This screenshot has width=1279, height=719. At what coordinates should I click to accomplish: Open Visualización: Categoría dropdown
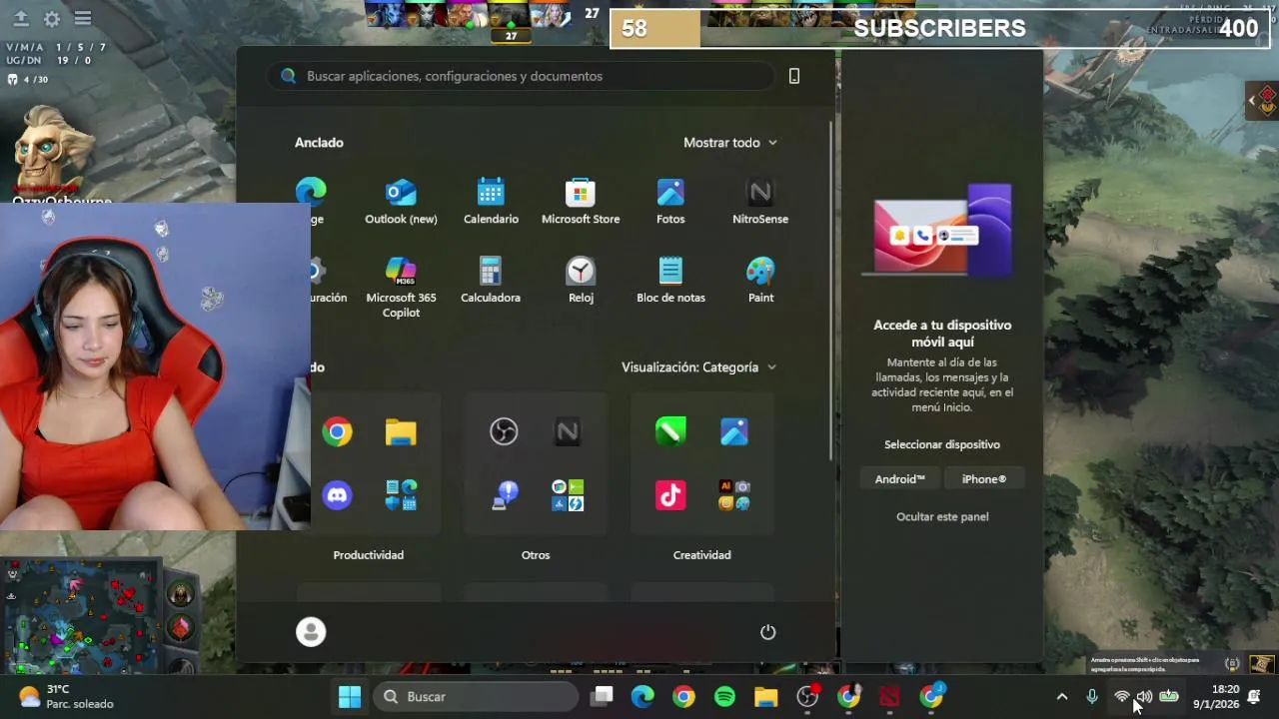point(698,367)
